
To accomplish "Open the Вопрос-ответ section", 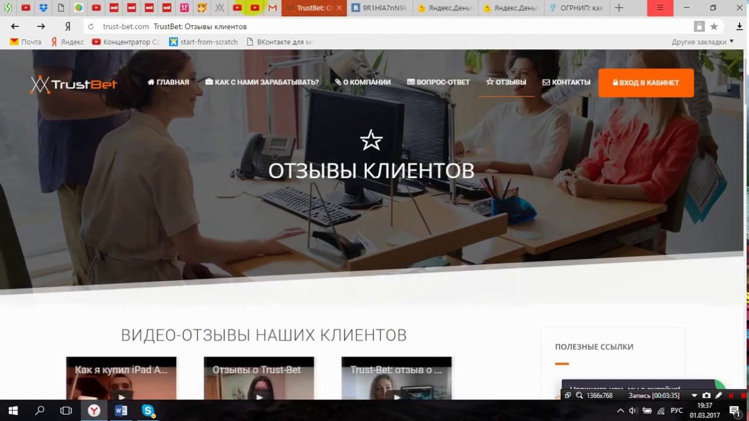I will pos(438,82).
